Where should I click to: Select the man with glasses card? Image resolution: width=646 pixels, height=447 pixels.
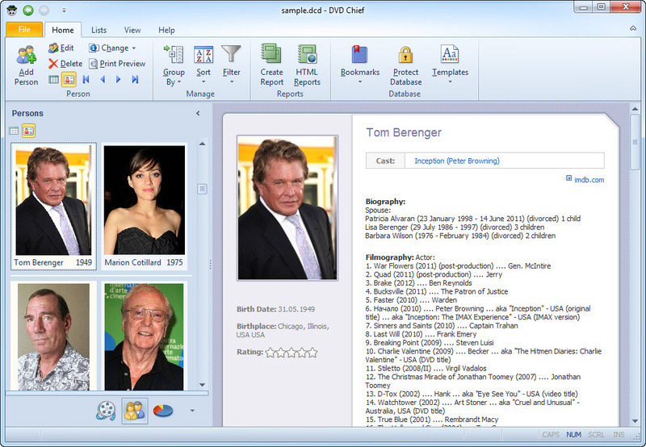coord(144,336)
